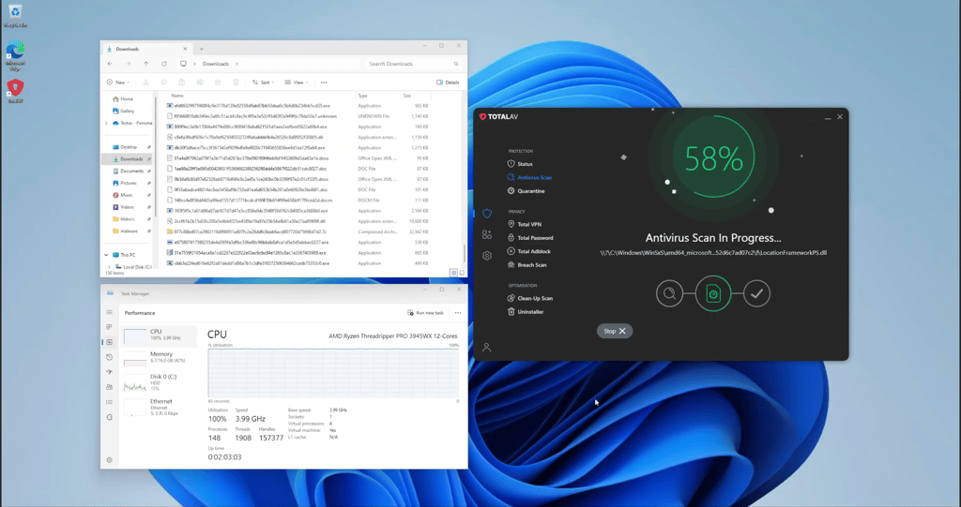This screenshot has width=961, height=507.
Task: Open Gallery in File Explorer sidebar
Action: tap(123, 111)
